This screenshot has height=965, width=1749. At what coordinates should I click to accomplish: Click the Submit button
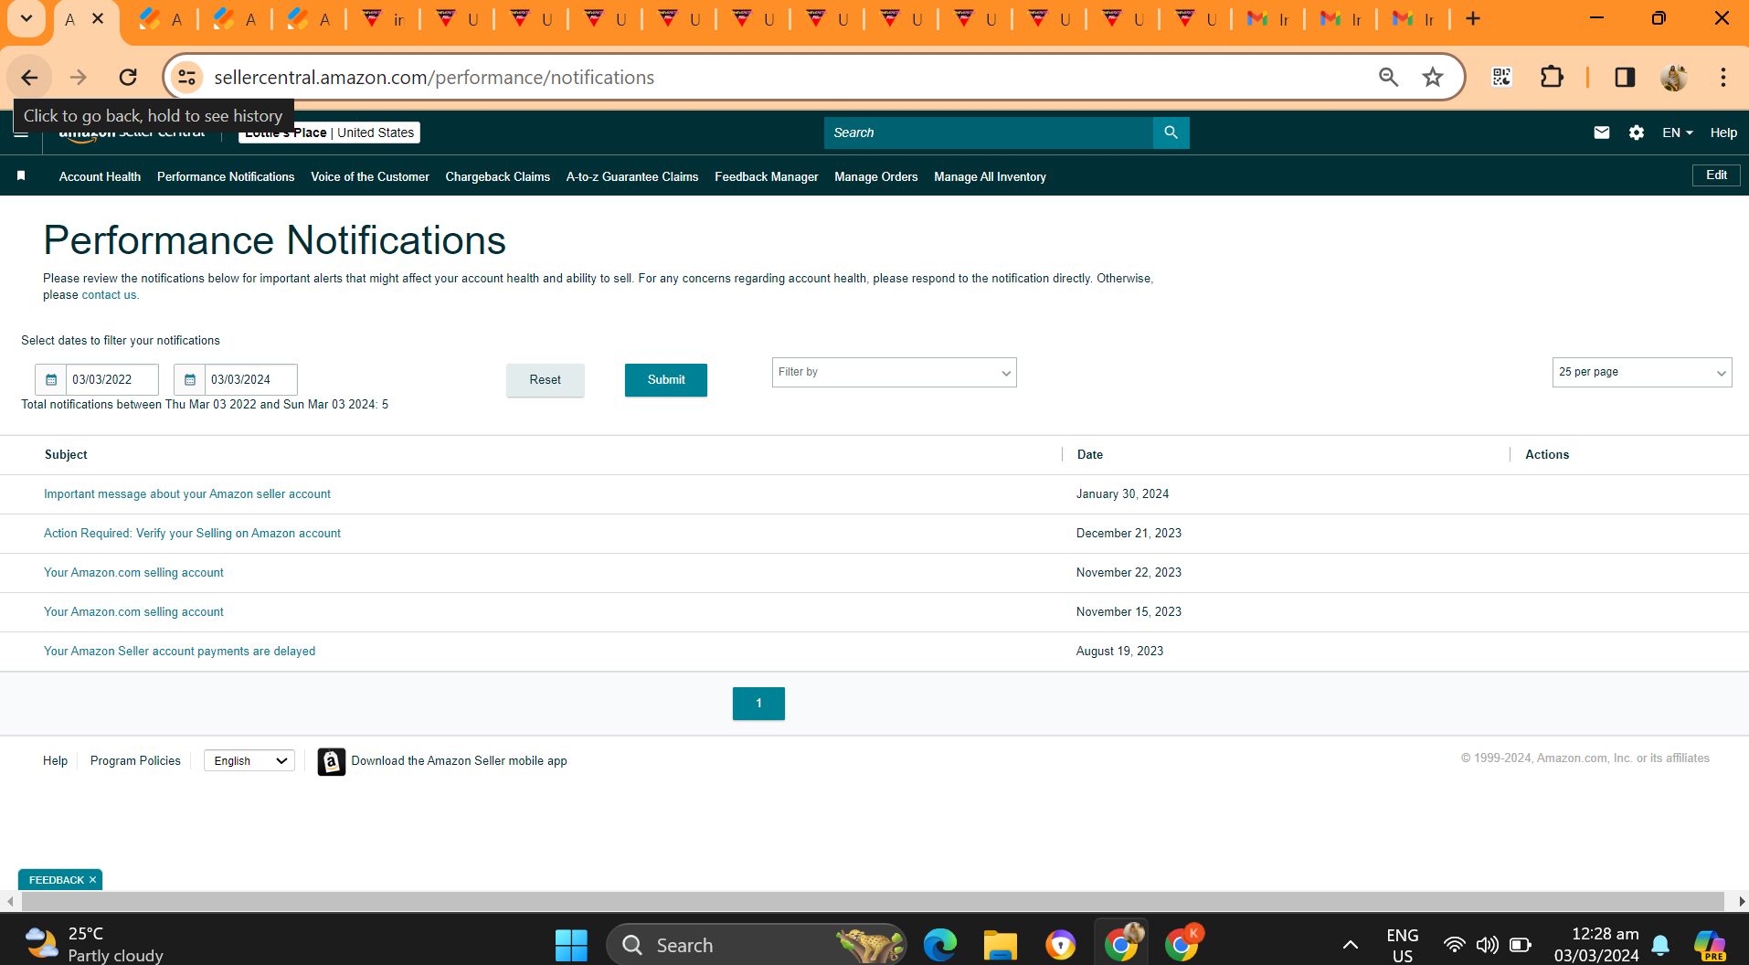coord(666,380)
